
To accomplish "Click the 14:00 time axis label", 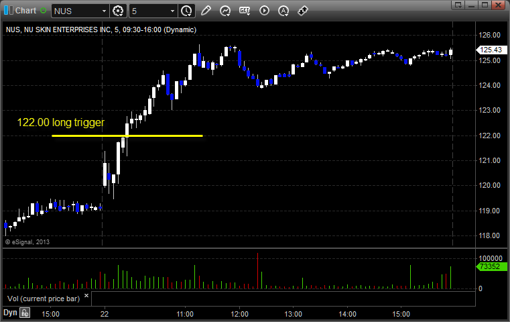I will 347,314.
